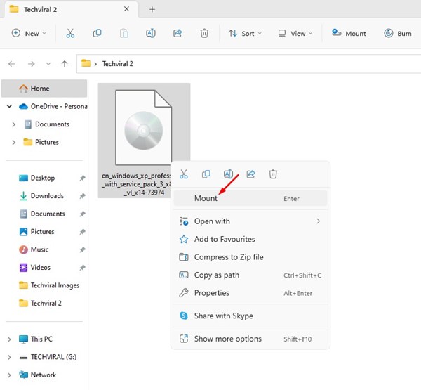This screenshot has width=421, height=390.
Task: Choose Copy as path
Action: coord(250,275)
